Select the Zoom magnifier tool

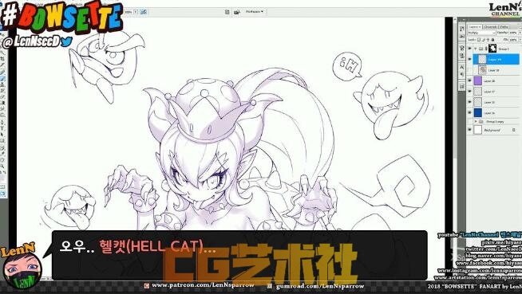pyautogui.click(x=3, y=166)
